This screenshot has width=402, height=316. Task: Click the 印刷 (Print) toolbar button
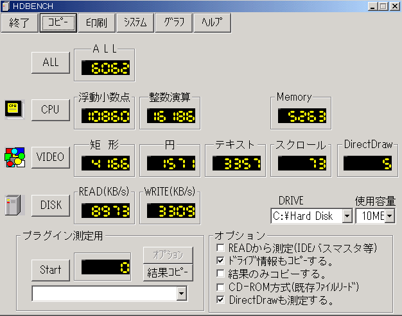(97, 23)
